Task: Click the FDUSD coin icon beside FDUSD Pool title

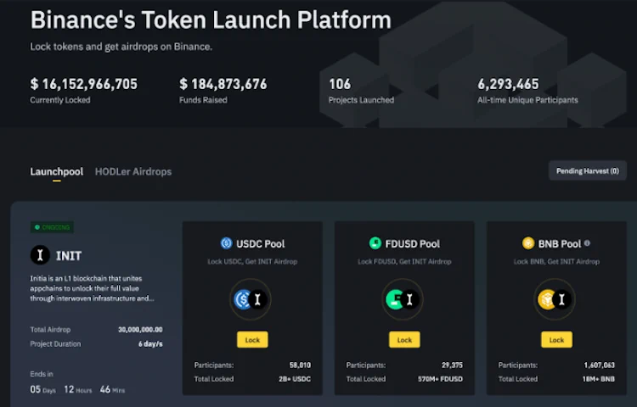Action: point(375,243)
